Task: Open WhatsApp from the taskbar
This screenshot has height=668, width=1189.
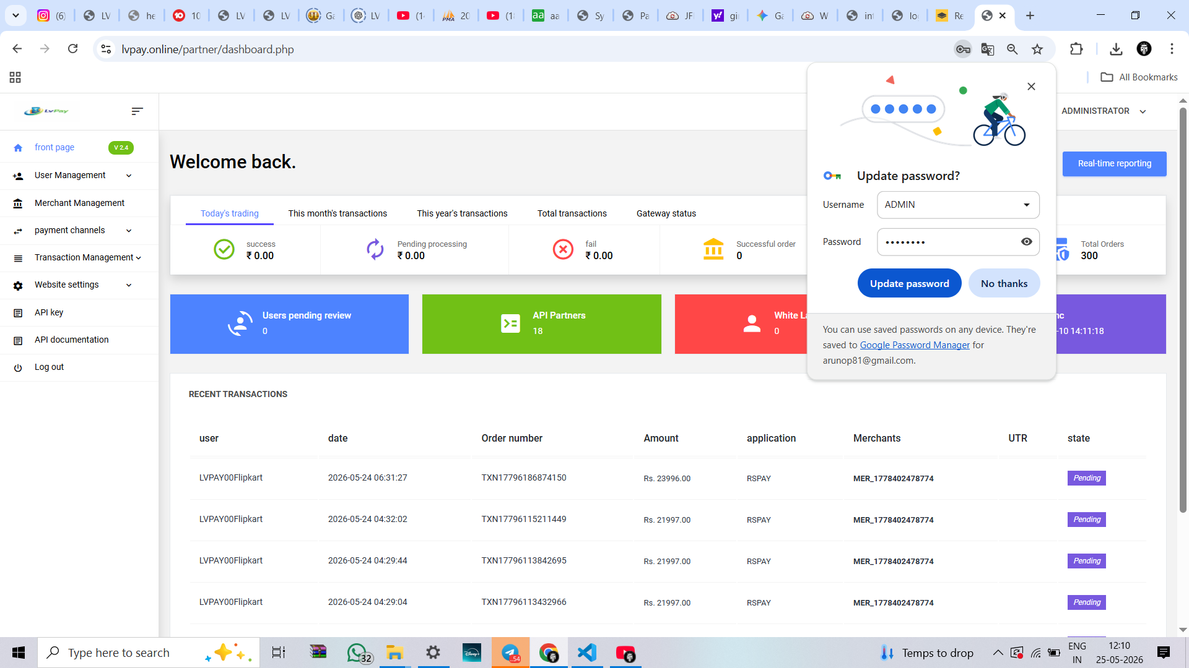Action: [359, 653]
